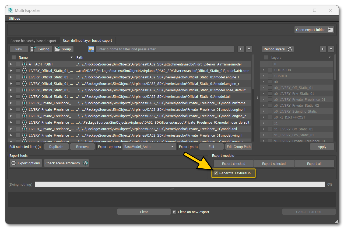Click the Existing button's list icon

point(33,49)
